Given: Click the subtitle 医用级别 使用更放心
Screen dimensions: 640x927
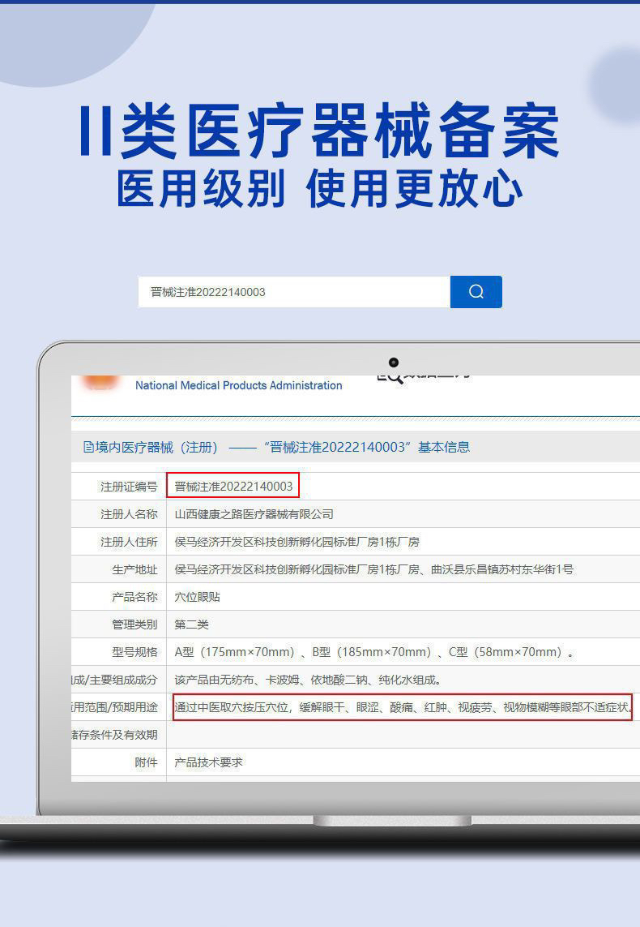Looking at the screenshot, I should (319, 189).
